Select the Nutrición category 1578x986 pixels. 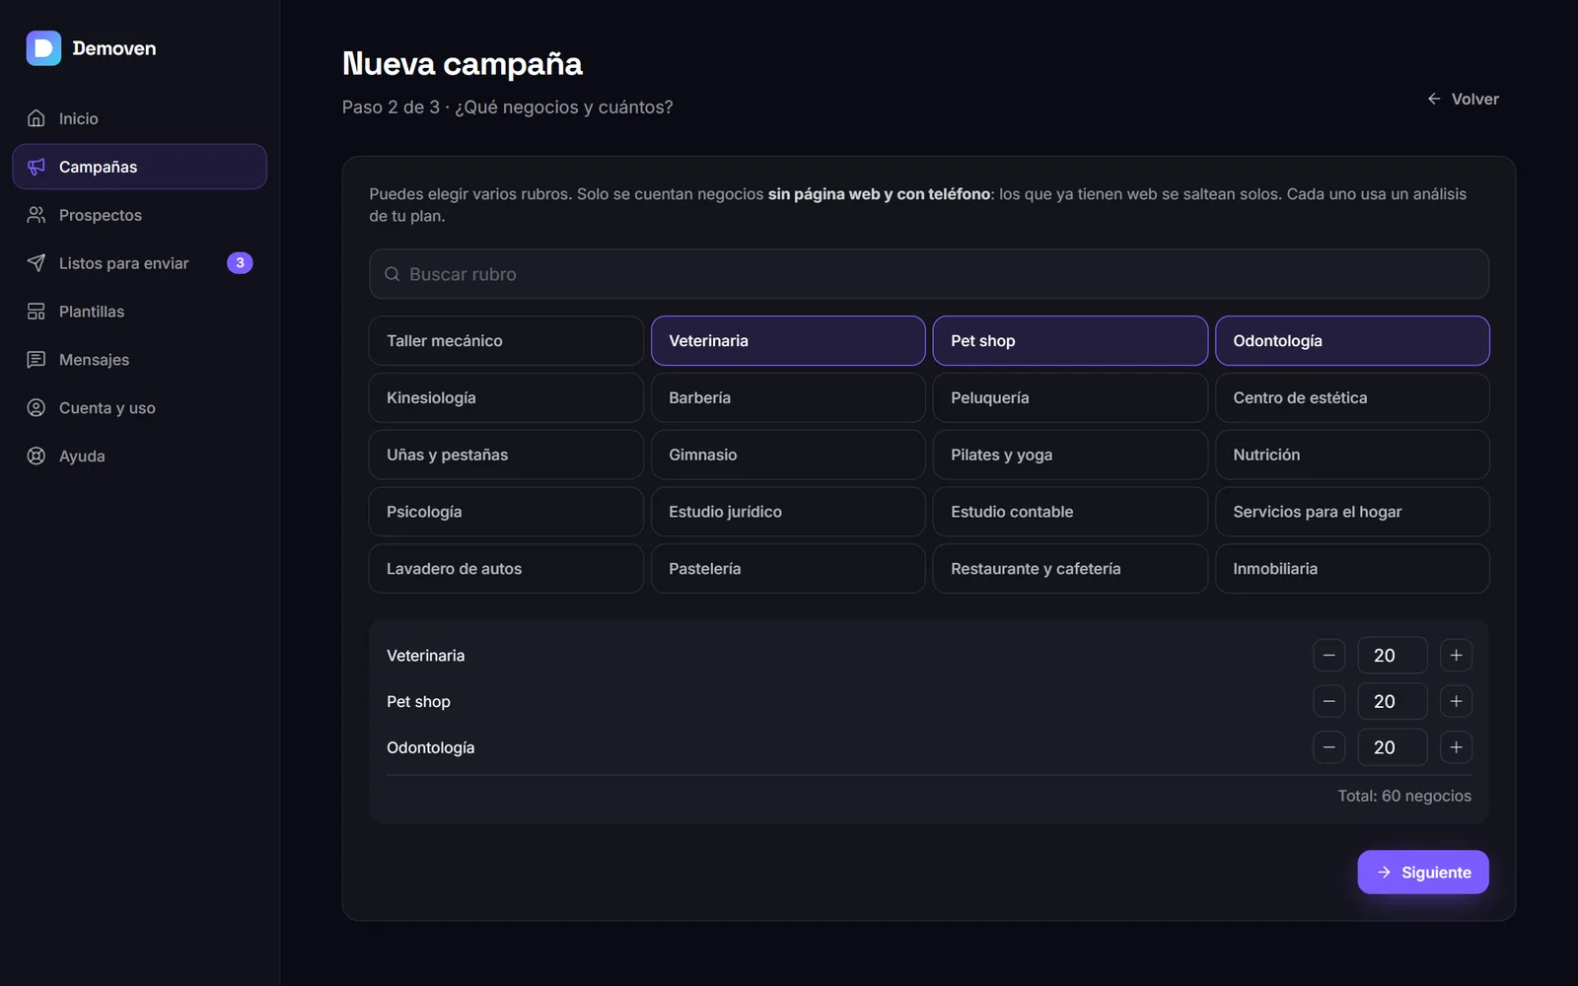click(x=1352, y=455)
